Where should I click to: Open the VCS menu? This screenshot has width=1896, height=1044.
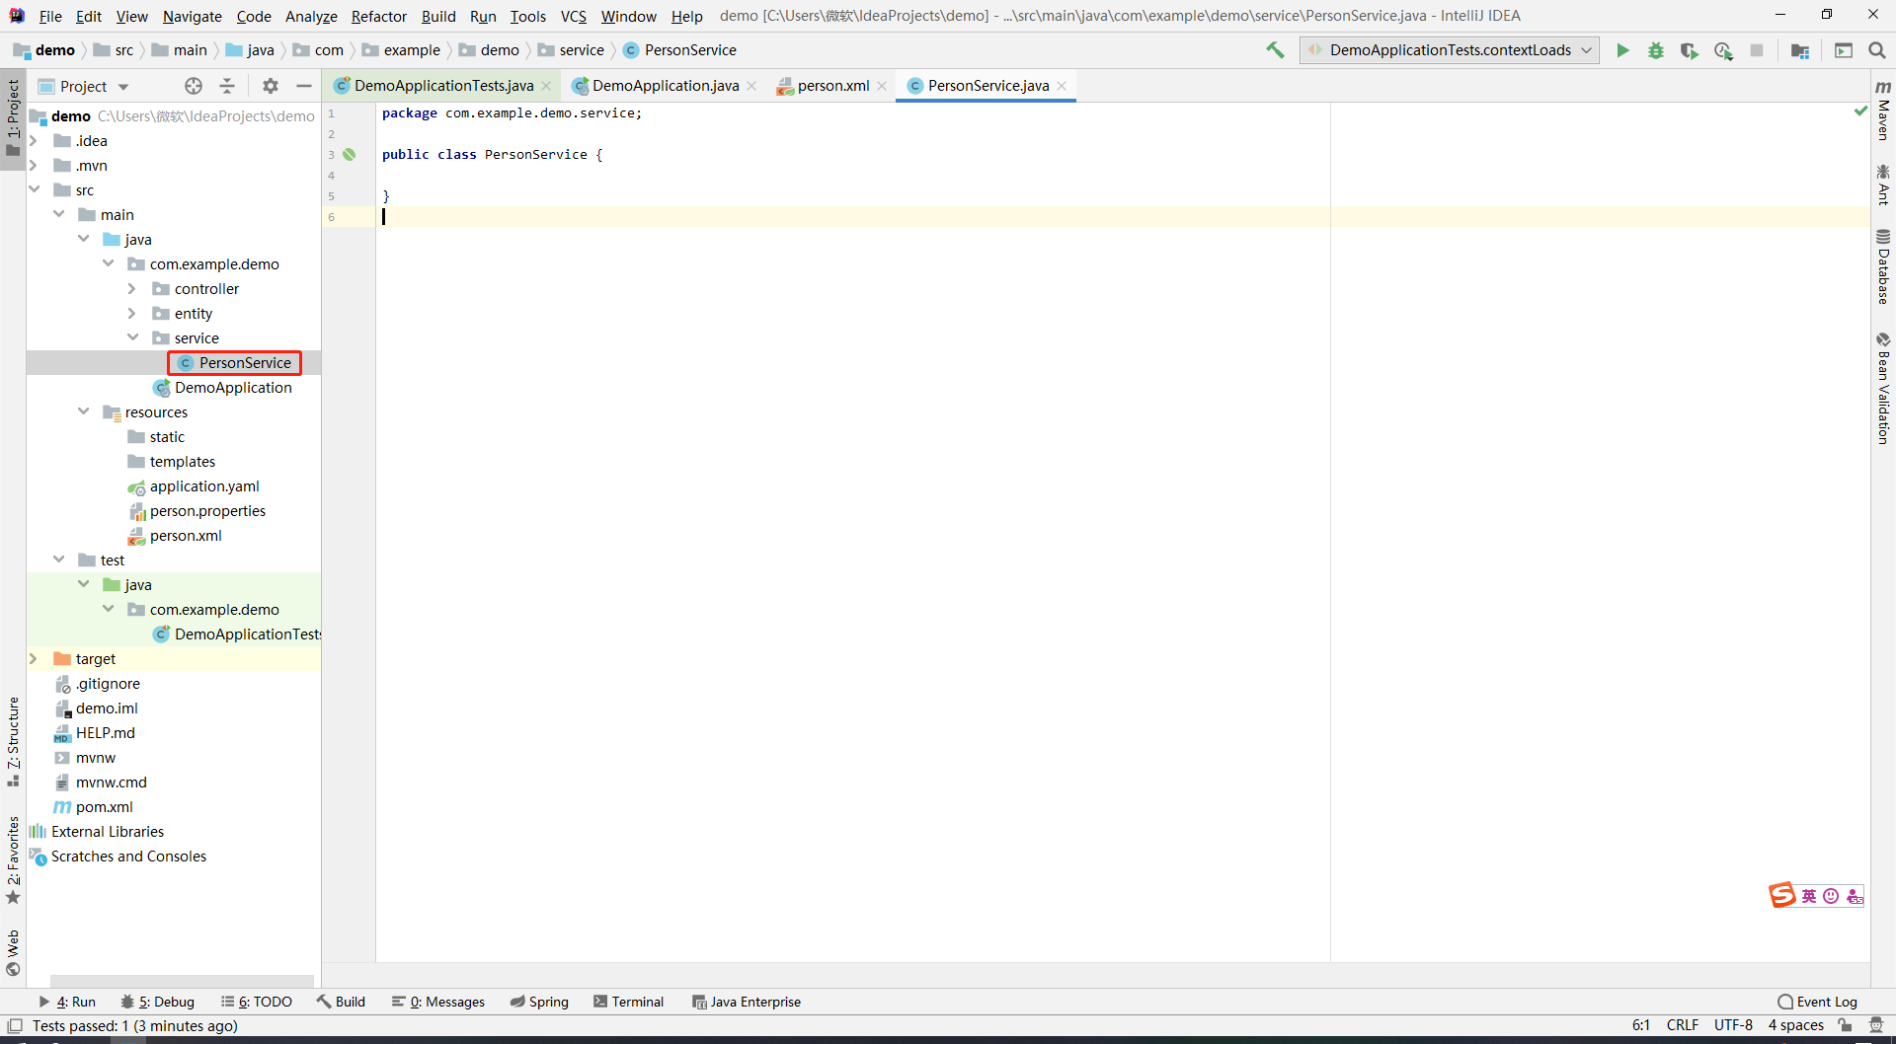click(574, 16)
